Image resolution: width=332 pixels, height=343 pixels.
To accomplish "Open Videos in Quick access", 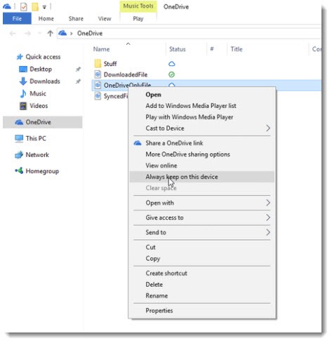I will click(39, 106).
